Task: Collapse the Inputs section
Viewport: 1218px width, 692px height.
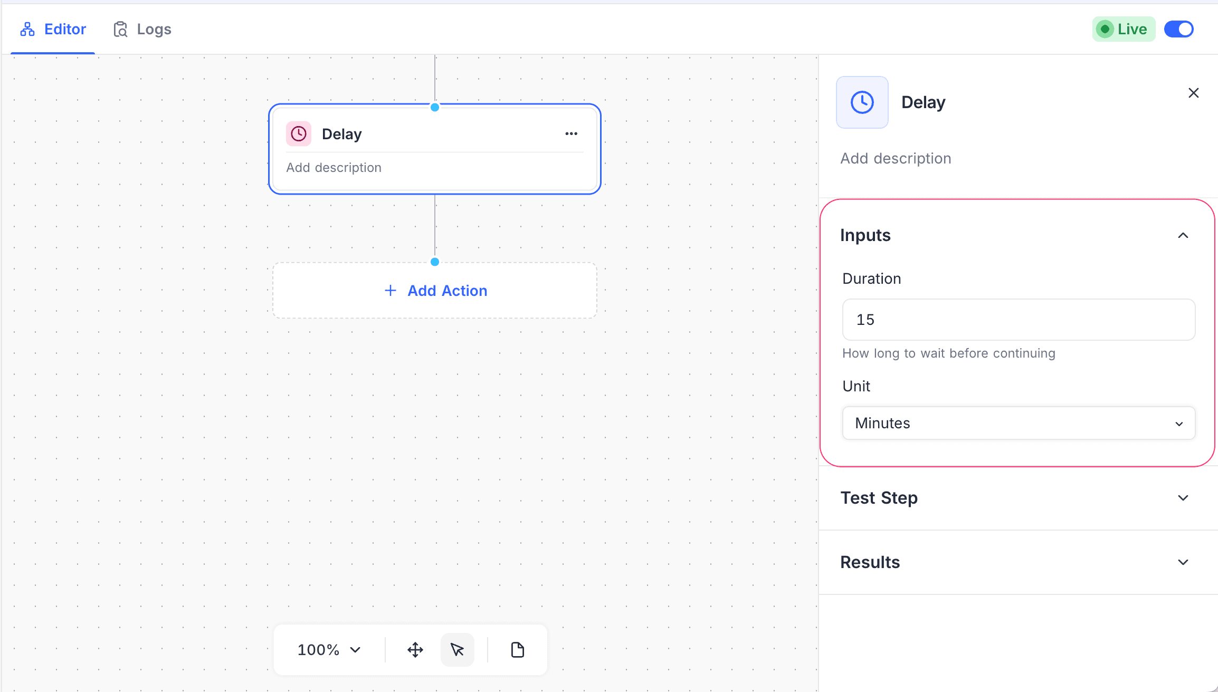Action: 1183,235
